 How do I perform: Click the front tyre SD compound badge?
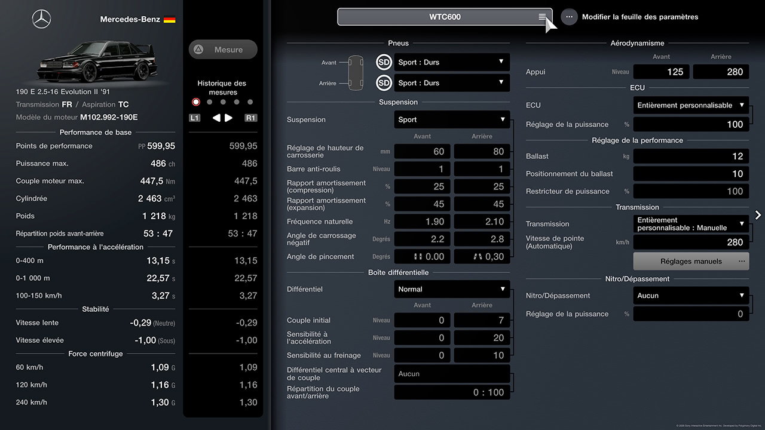click(x=384, y=62)
